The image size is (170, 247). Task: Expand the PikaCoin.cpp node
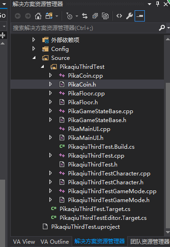click(x=50, y=75)
